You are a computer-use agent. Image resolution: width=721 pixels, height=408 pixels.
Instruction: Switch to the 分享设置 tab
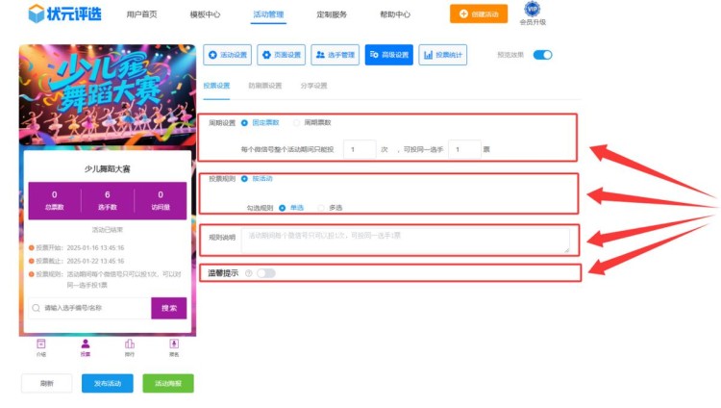tap(313, 86)
